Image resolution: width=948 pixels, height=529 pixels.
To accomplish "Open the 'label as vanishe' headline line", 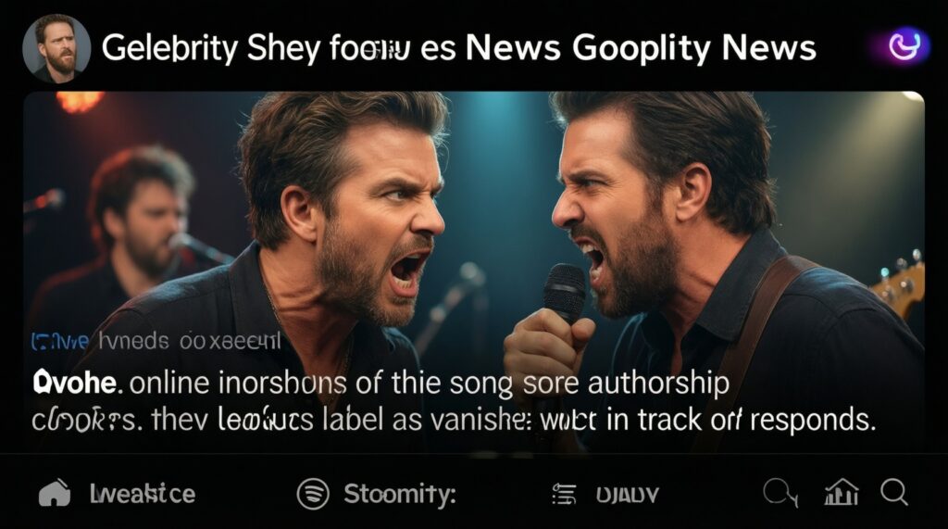I will [x=454, y=419].
